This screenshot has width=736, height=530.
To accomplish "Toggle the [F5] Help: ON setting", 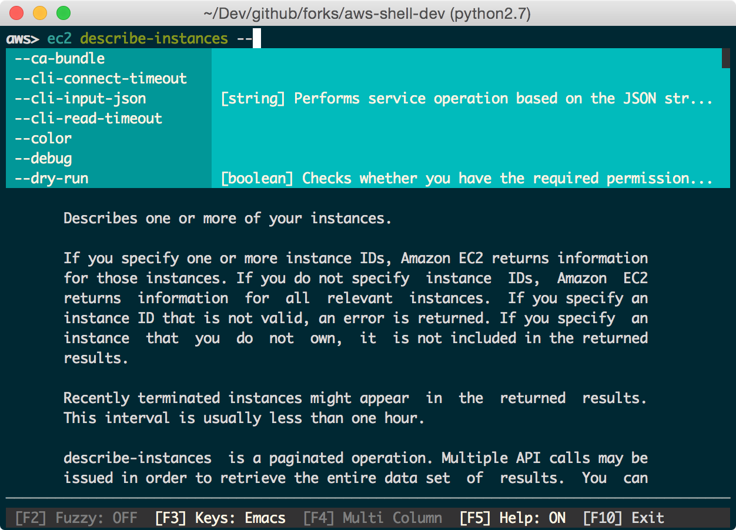I will [513, 518].
